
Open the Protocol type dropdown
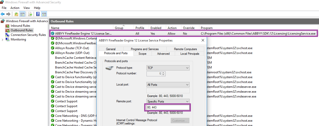pyautogui.click(x=168, y=68)
